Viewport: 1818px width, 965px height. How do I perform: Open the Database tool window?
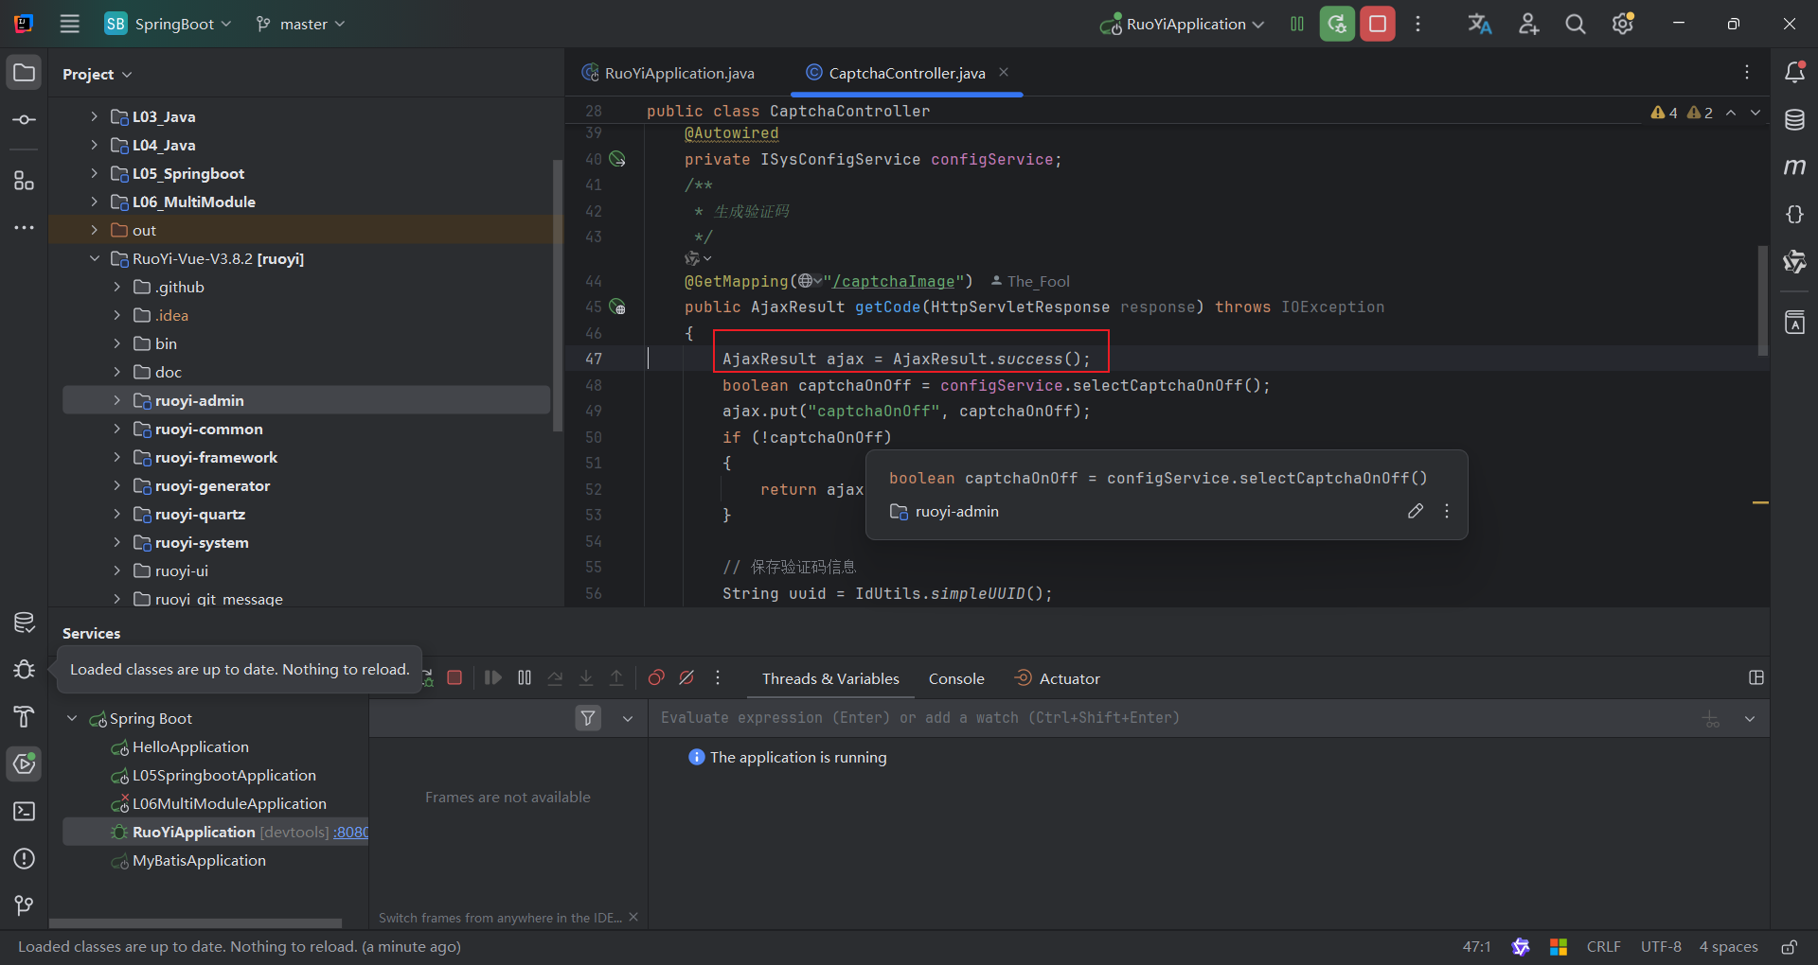point(1794,120)
